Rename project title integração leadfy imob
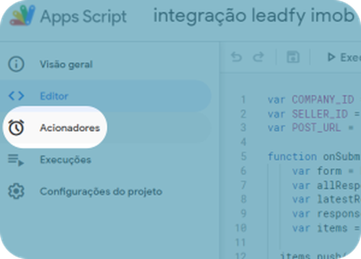Screen dimensions: 361x259 [254, 16]
